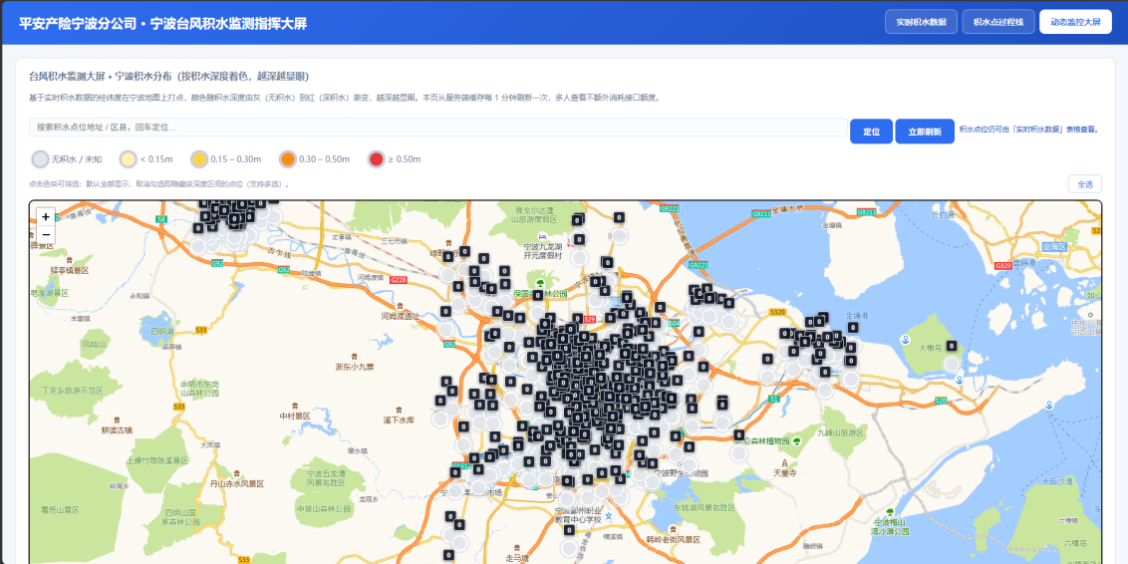Focus the waterlogging address search field
1128x564 pixels.
point(438,128)
